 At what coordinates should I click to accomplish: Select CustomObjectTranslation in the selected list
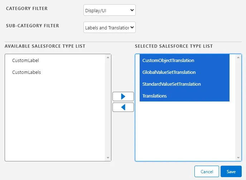pos(184,61)
